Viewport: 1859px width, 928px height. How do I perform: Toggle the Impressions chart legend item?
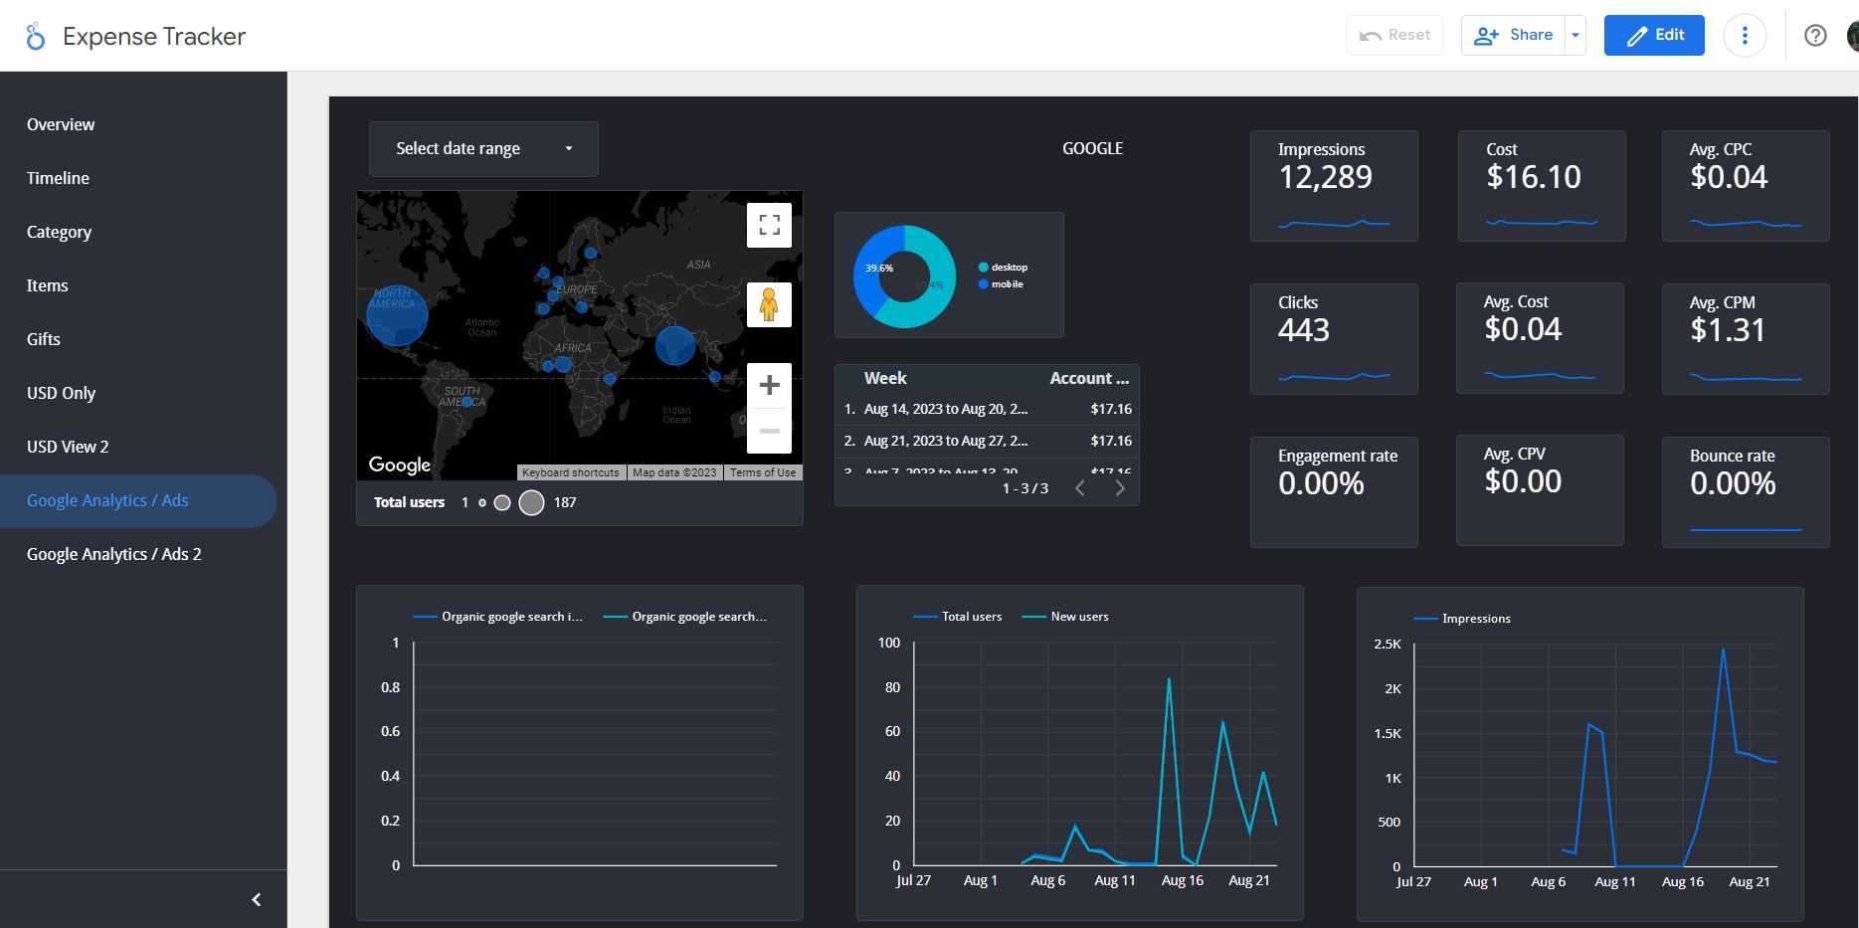point(1462,619)
